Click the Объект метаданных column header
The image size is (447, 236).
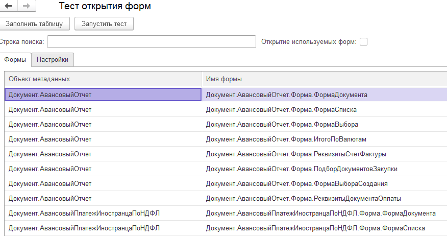coord(102,79)
